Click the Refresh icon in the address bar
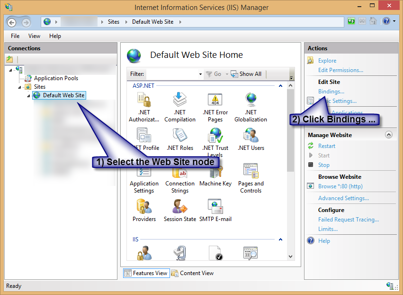Screen dimensions: 403x295 [x=351, y=21]
